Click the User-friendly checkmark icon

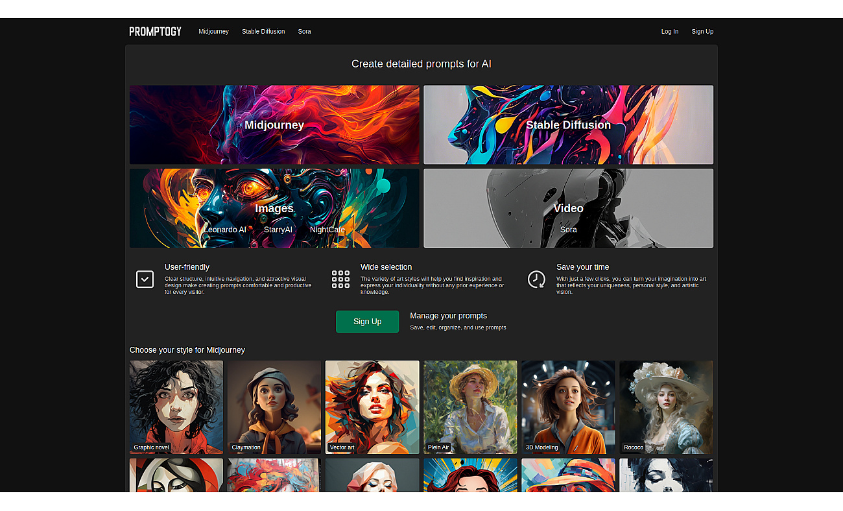click(x=145, y=279)
